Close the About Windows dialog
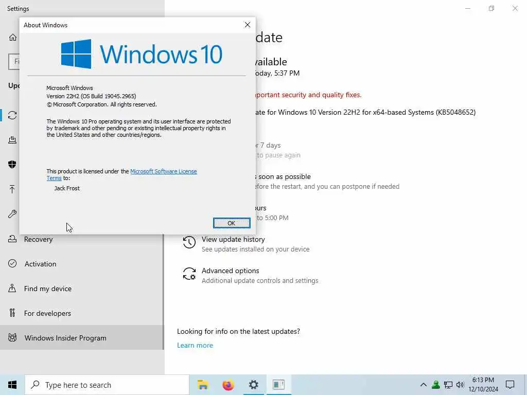This screenshot has width=527, height=395. click(x=248, y=25)
